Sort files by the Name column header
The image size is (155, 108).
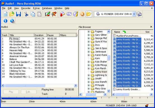point(127,32)
